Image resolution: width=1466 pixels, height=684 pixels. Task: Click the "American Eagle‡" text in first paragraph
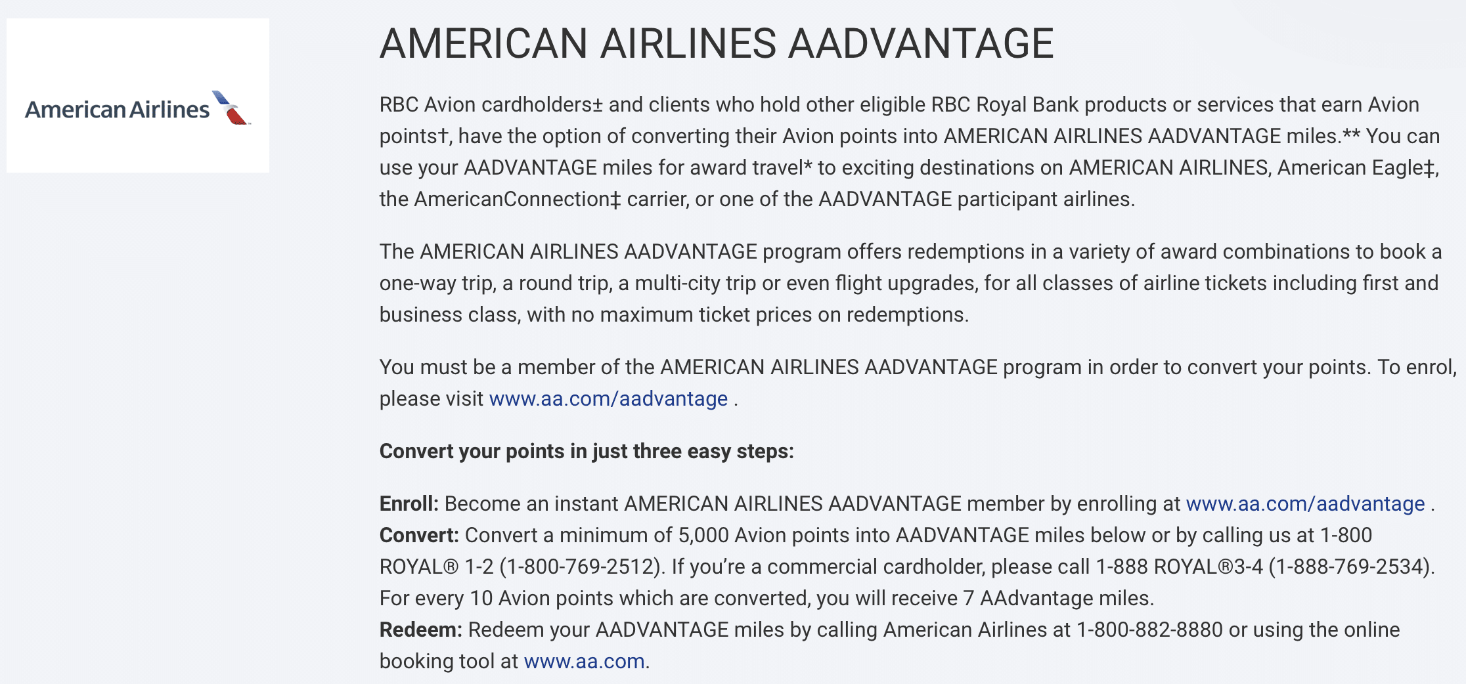click(1356, 168)
